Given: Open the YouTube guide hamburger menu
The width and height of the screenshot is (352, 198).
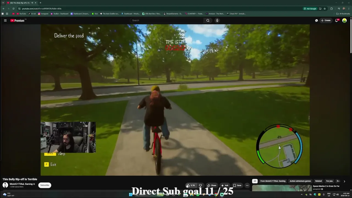Looking at the screenshot, I should click(5, 20).
